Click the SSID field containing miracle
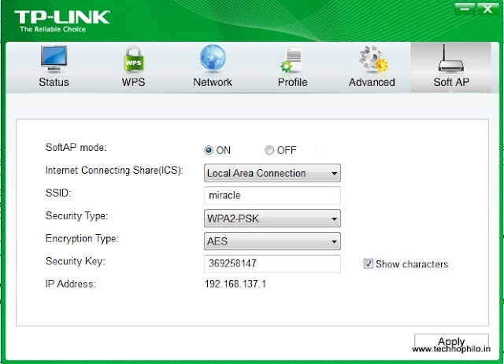This screenshot has height=364, width=504. [272, 196]
